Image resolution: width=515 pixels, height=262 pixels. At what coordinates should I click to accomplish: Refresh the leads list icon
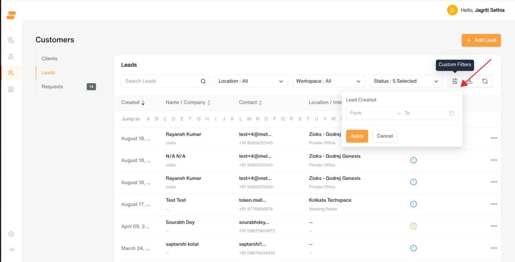[485, 81]
